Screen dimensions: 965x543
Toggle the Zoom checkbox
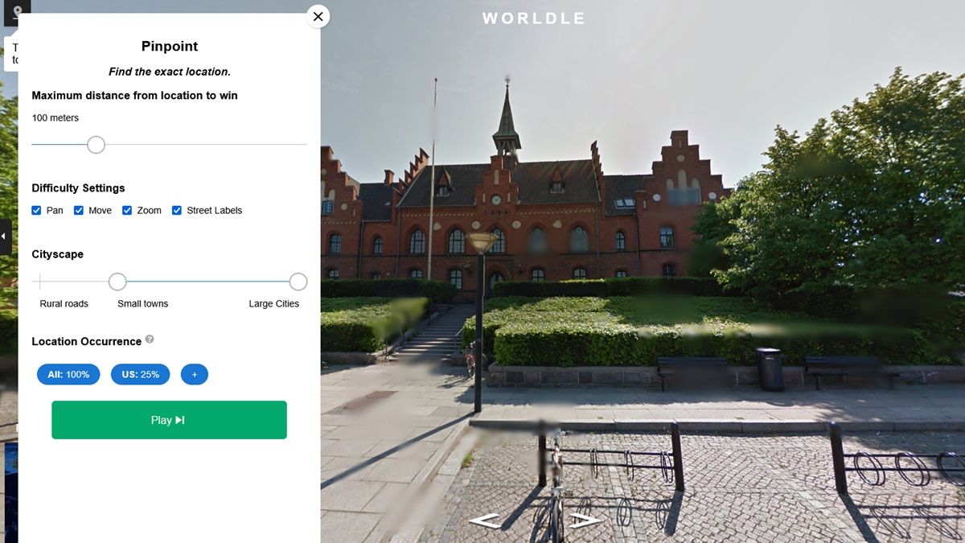tap(127, 211)
